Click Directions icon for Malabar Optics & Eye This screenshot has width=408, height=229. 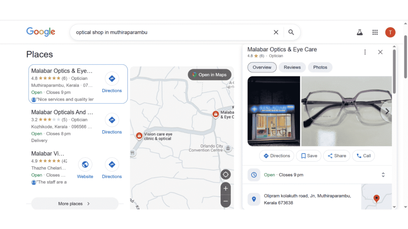[112, 78]
